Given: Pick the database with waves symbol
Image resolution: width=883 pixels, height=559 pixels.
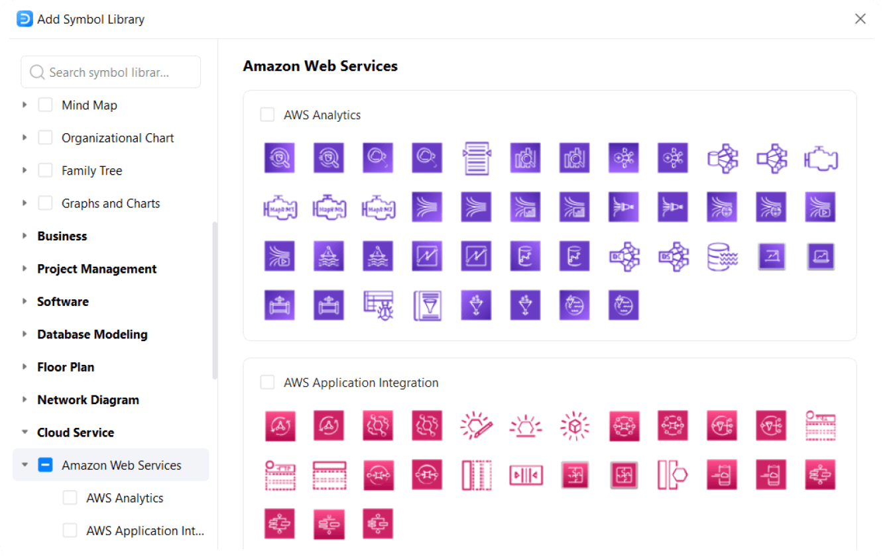Looking at the screenshot, I should coord(723,256).
